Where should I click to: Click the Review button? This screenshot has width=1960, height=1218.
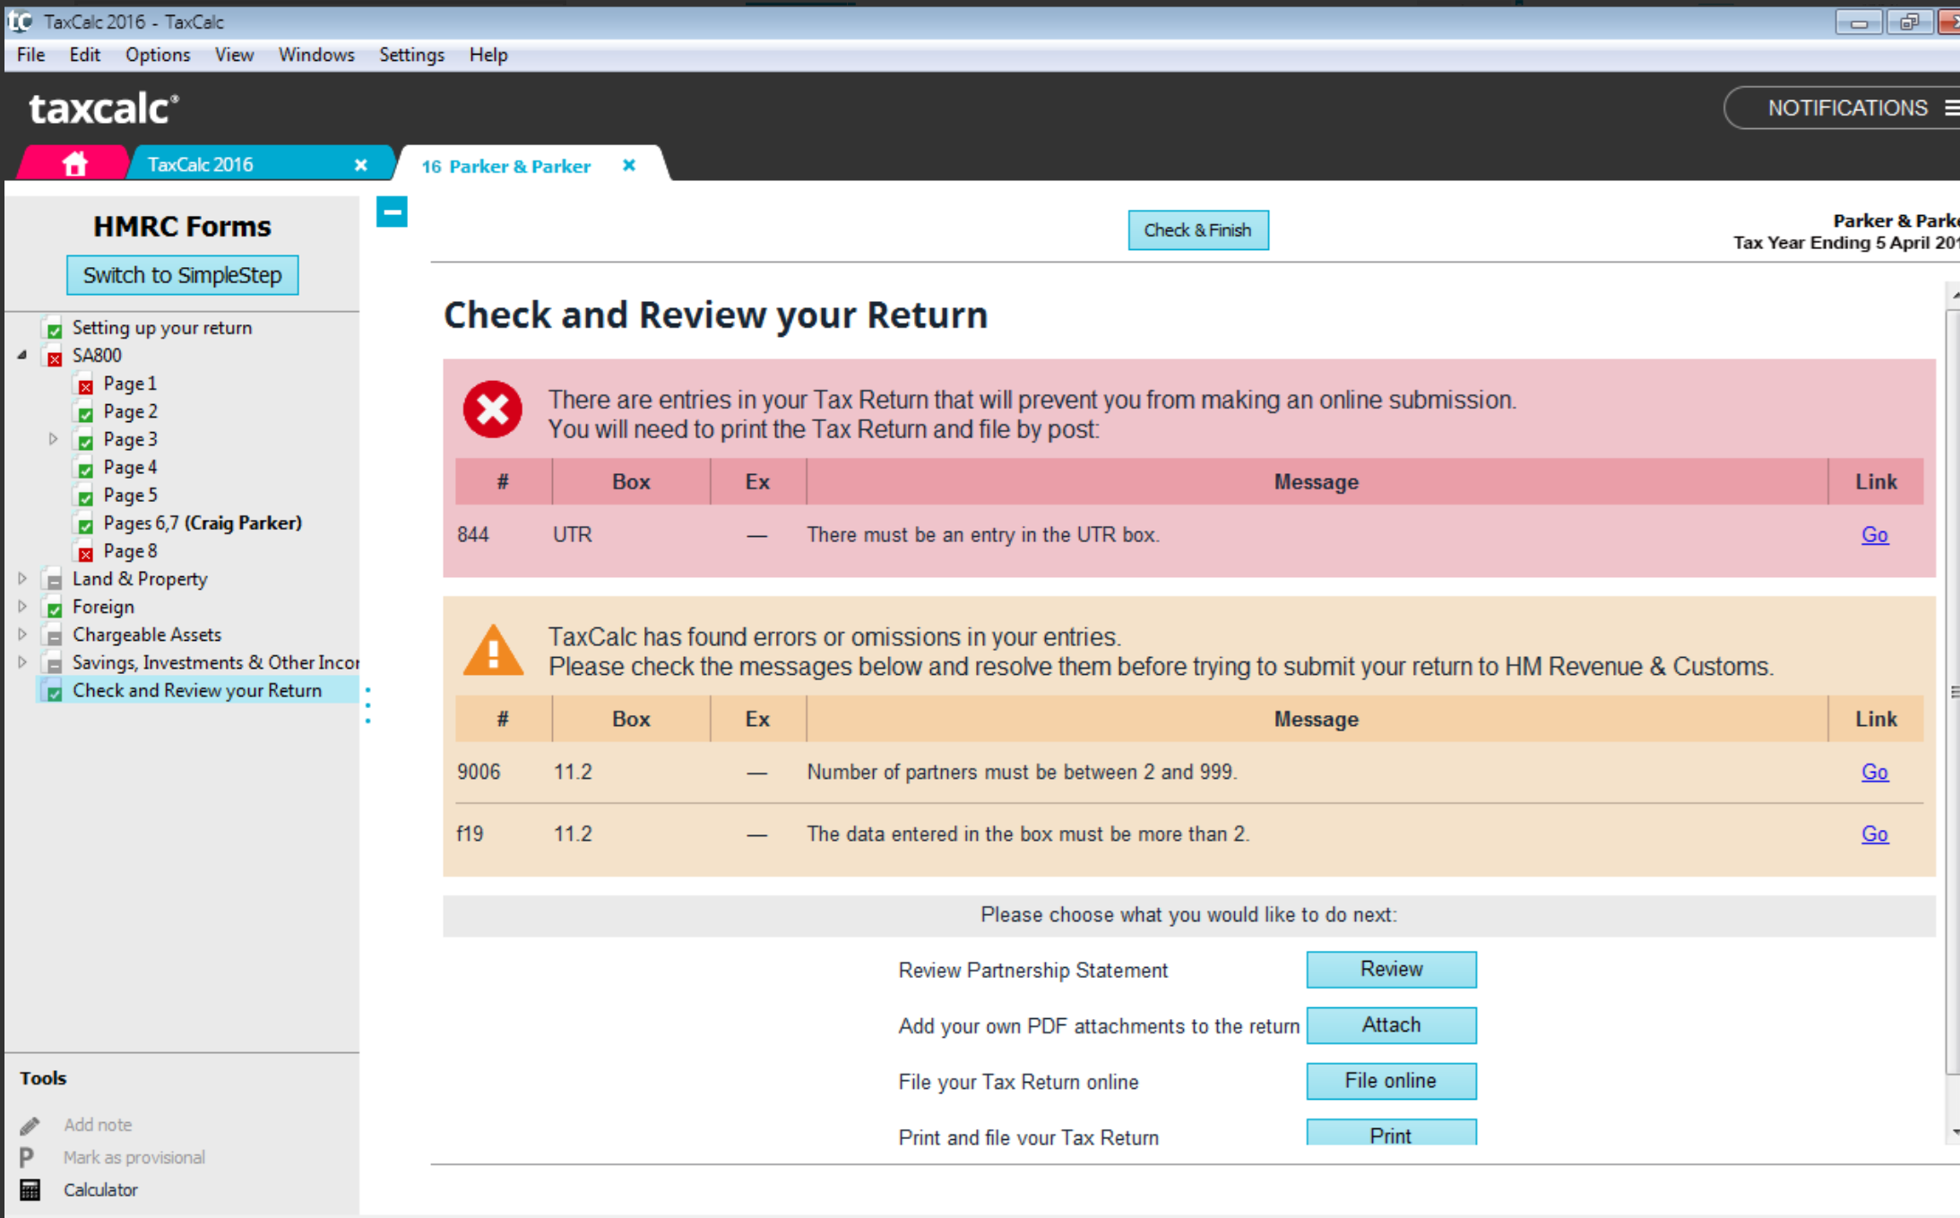1391,970
